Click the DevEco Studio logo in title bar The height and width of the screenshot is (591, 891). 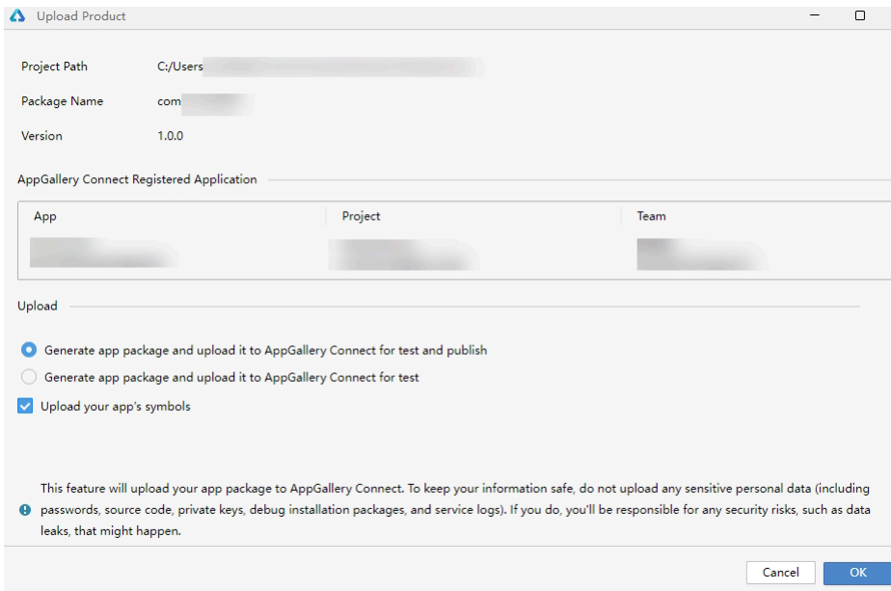[x=17, y=16]
